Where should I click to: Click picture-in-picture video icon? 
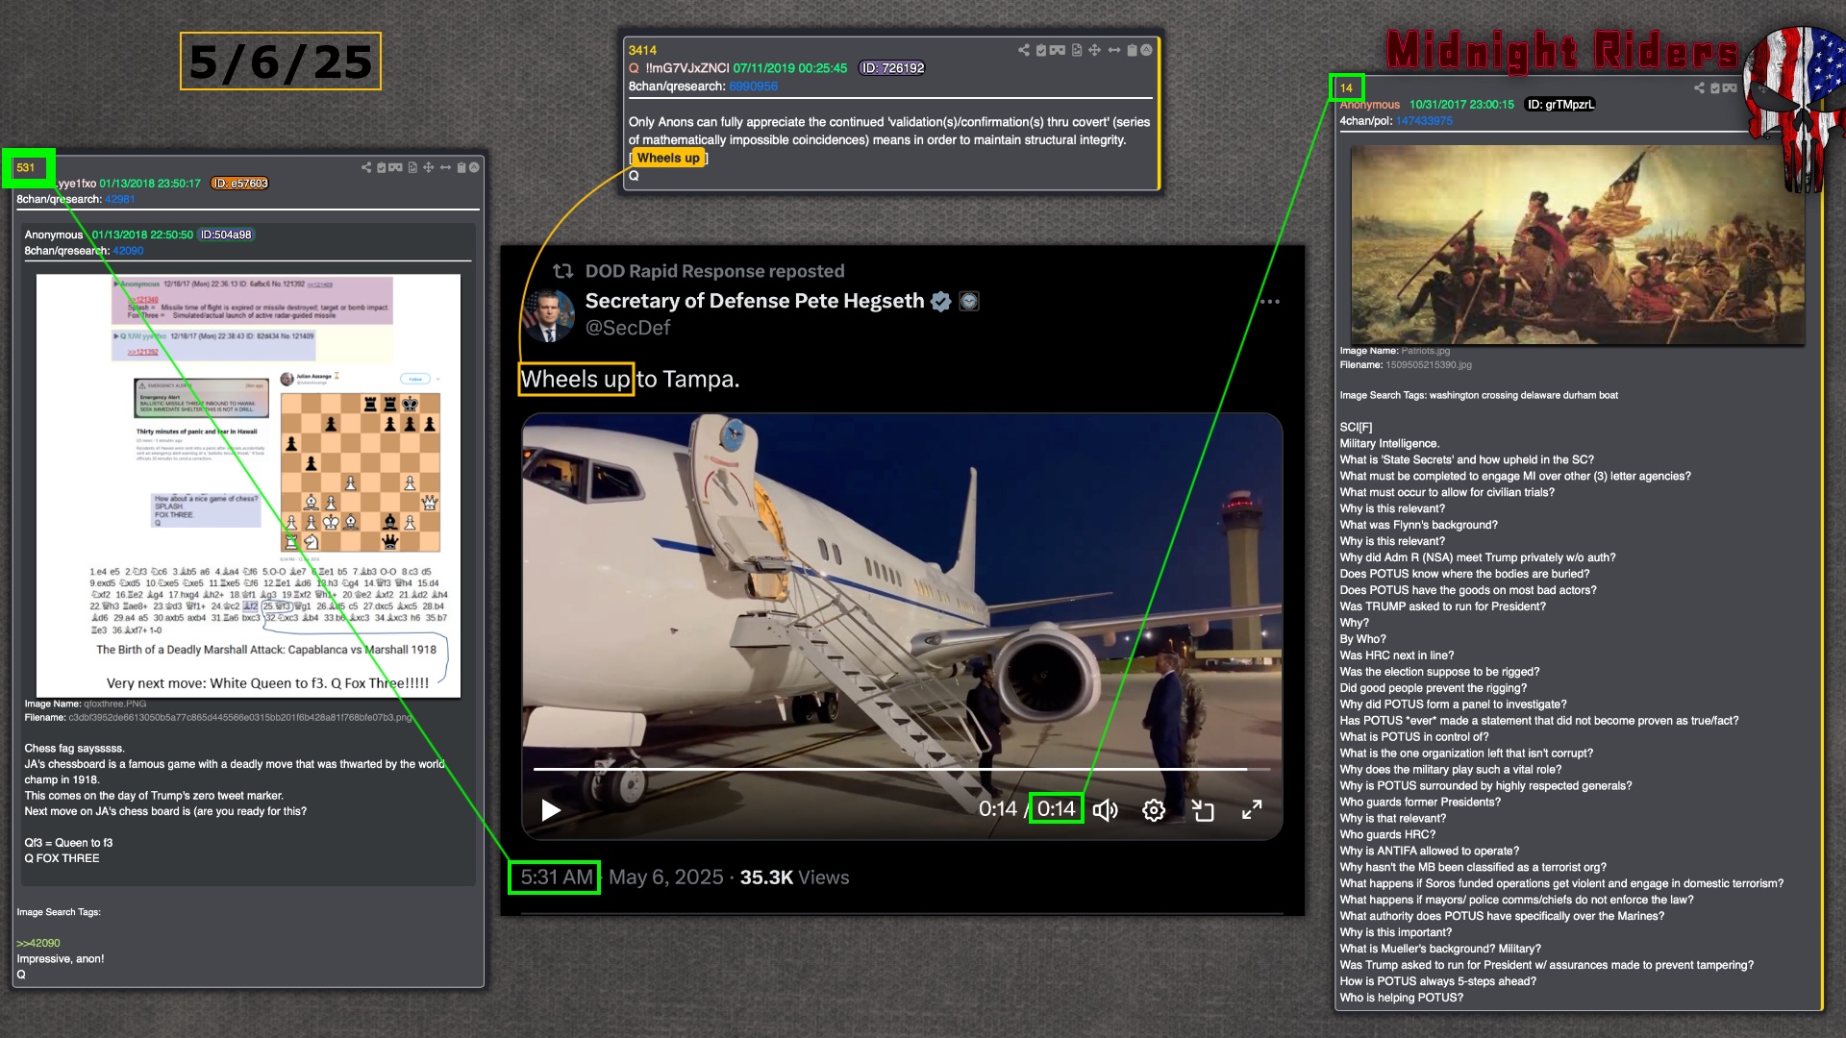pos(1203,810)
